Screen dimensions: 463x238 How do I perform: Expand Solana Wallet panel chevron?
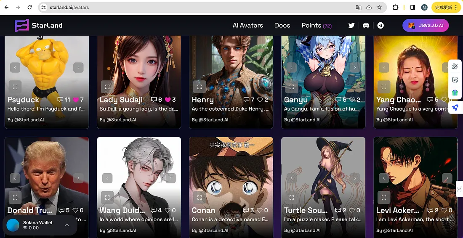click(67, 225)
